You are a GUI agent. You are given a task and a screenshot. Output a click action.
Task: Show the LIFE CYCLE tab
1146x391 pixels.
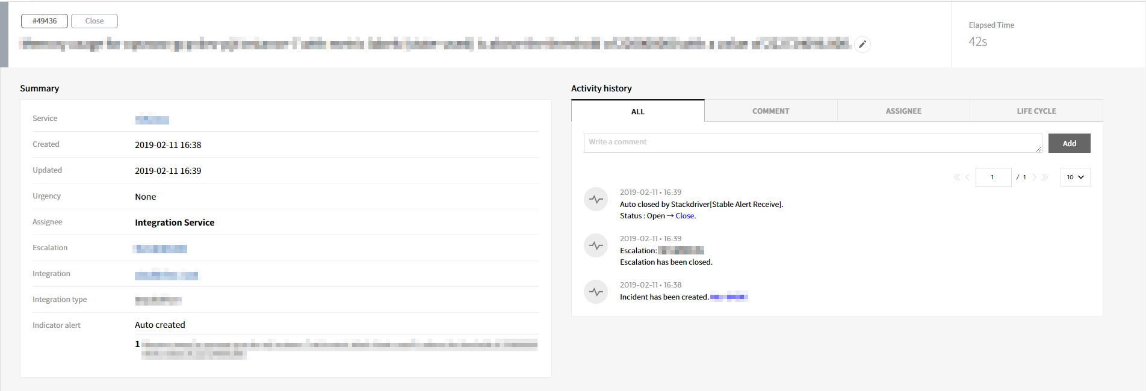[1036, 111]
